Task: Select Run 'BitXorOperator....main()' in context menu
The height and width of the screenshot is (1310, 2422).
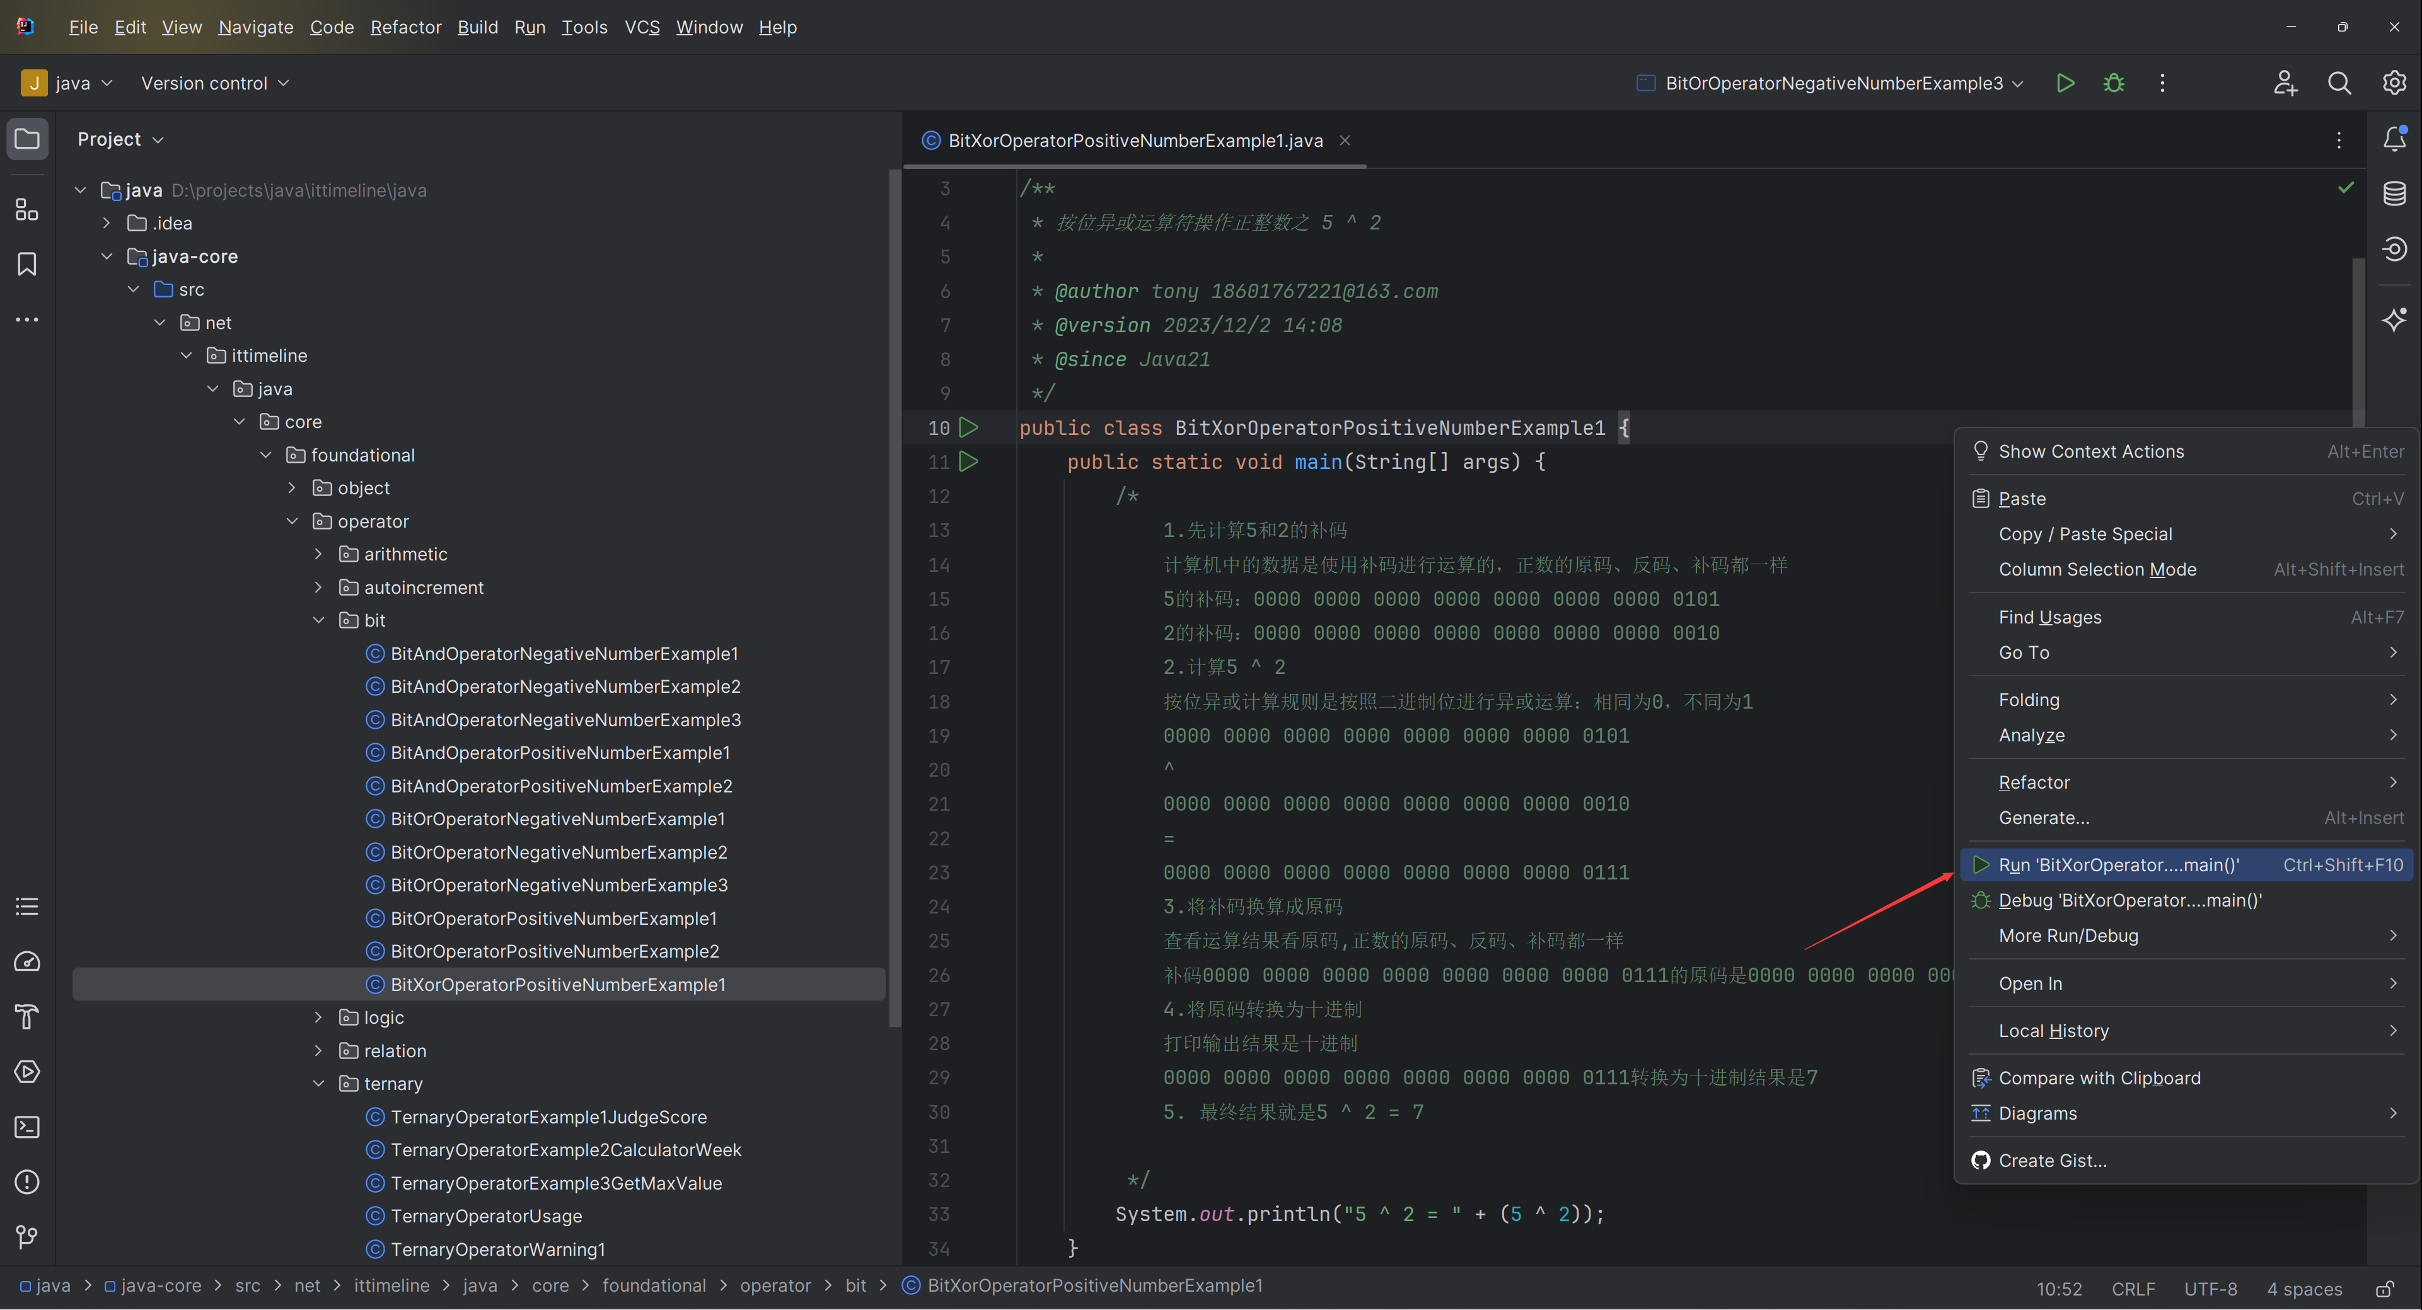Action: [2186, 865]
